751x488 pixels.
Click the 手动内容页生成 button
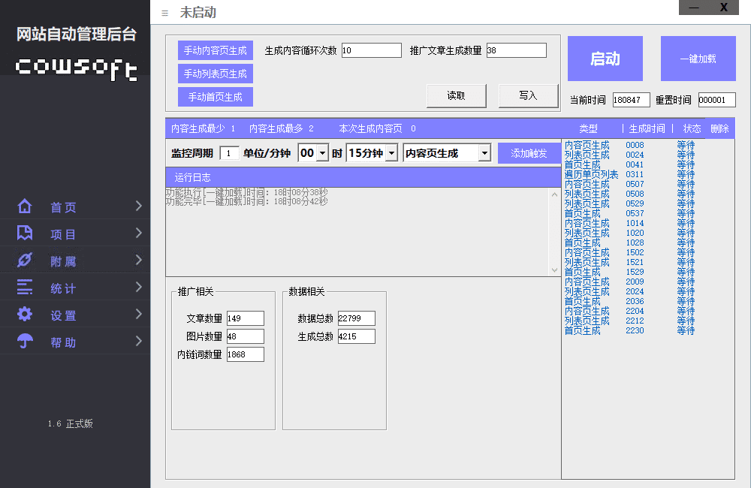216,50
